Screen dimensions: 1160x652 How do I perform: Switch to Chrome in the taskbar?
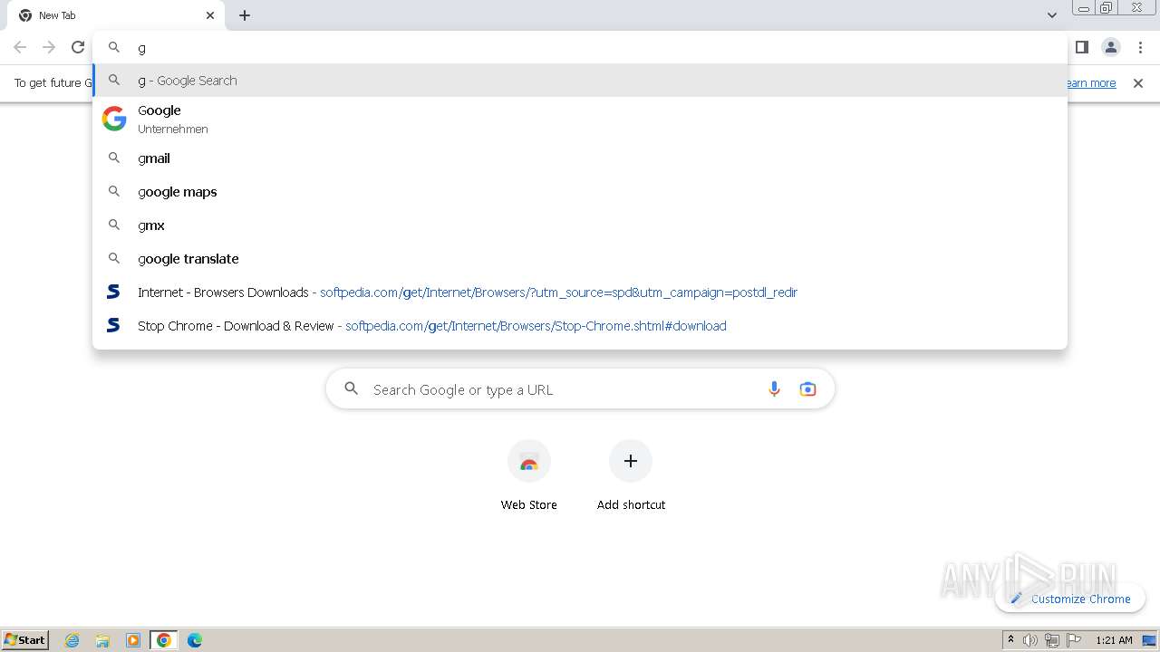pyautogui.click(x=164, y=640)
